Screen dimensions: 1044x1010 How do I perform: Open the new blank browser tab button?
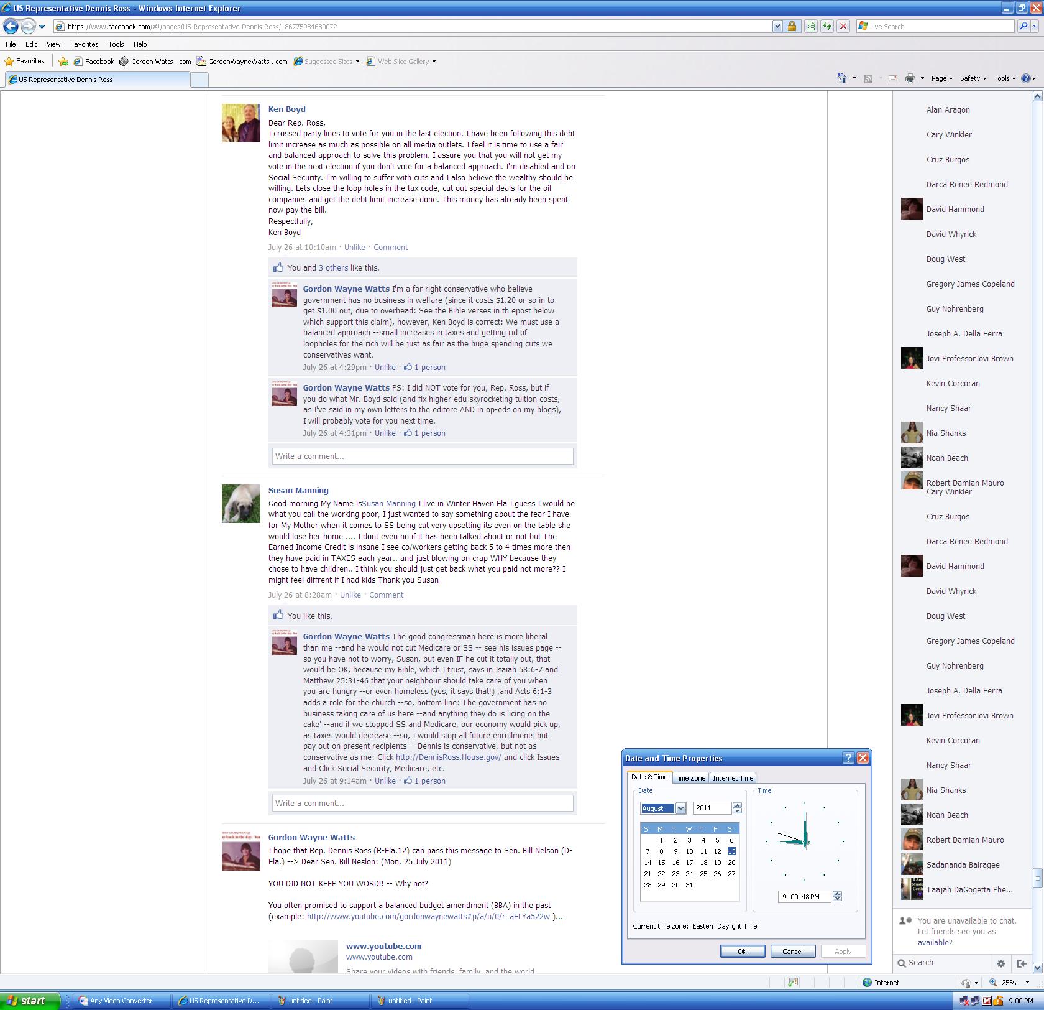click(199, 80)
